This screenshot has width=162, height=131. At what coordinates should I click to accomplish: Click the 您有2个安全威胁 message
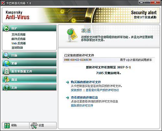click(145, 17)
